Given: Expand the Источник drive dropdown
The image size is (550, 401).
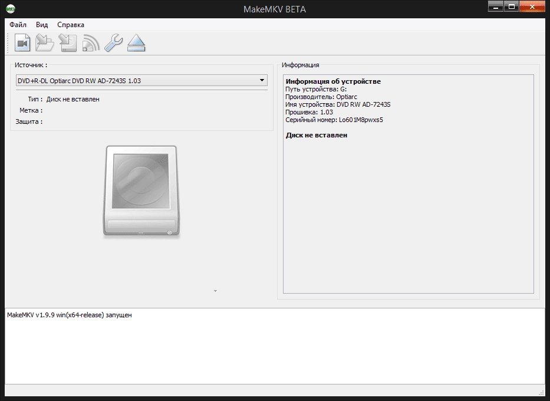Looking at the screenshot, I should pyautogui.click(x=141, y=80).
